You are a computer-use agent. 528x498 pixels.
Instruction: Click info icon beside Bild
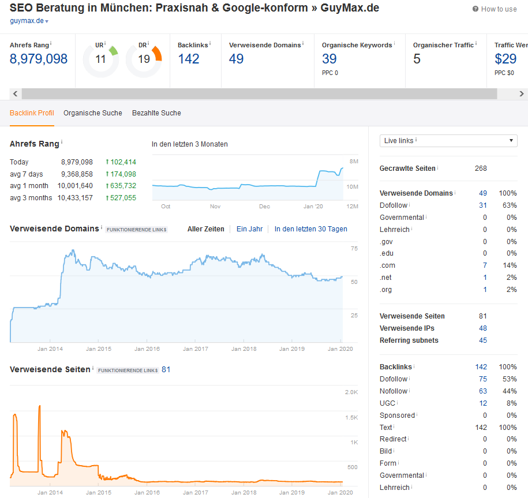pos(394,450)
